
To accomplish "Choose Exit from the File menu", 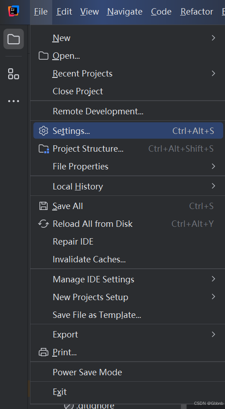I will point(127,392).
